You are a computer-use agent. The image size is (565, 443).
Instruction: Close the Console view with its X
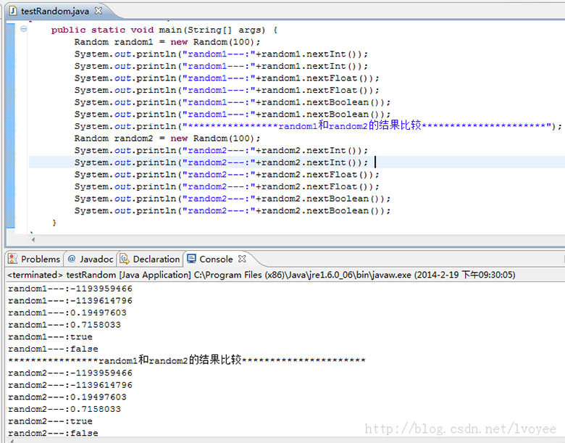[x=243, y=259]
